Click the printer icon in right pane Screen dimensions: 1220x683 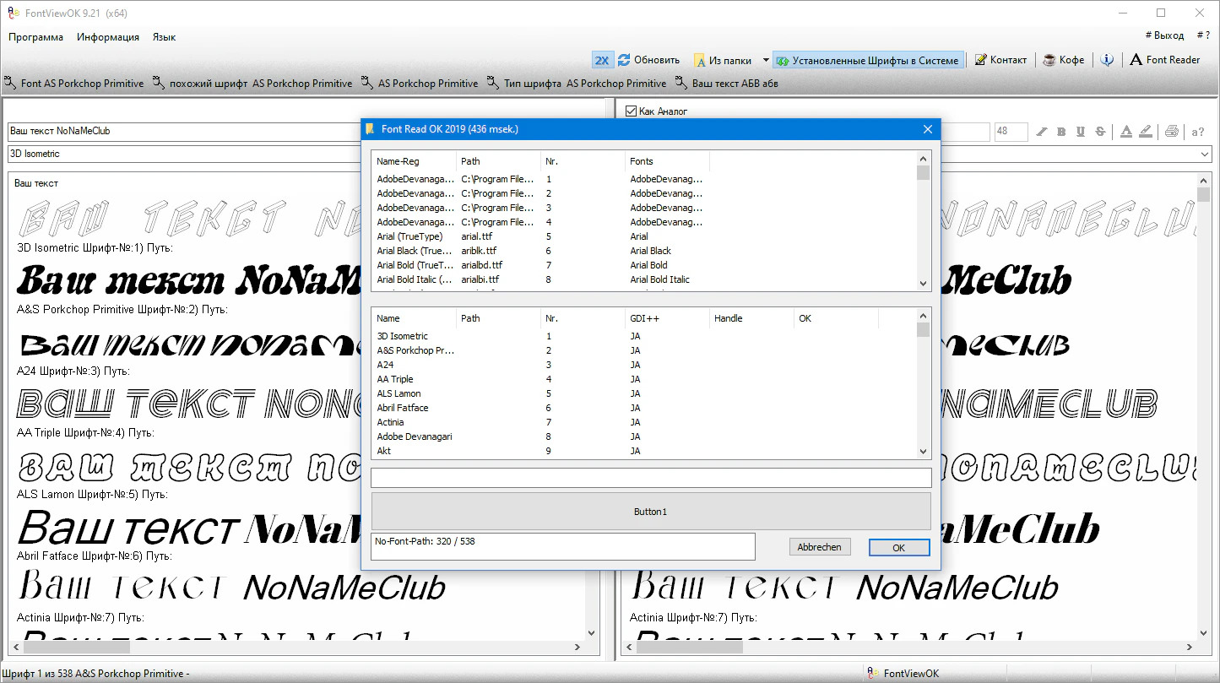pyautogui.click(x=1172, y=132)
